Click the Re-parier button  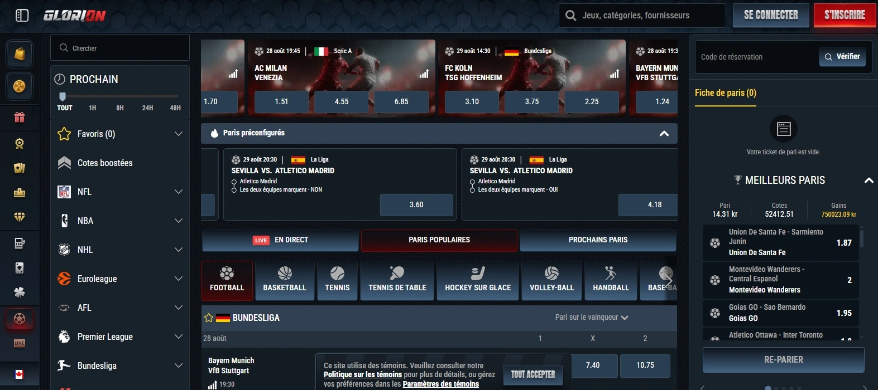783,360
